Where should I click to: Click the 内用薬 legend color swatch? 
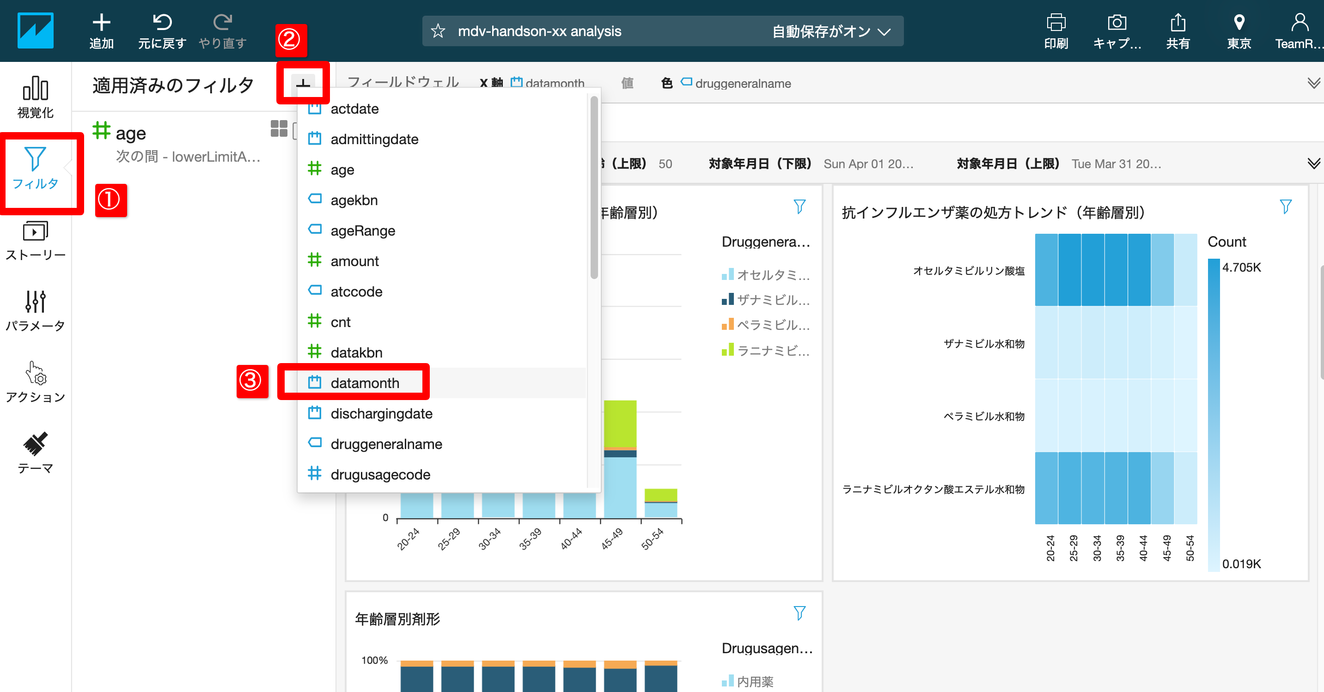(727, 681)
